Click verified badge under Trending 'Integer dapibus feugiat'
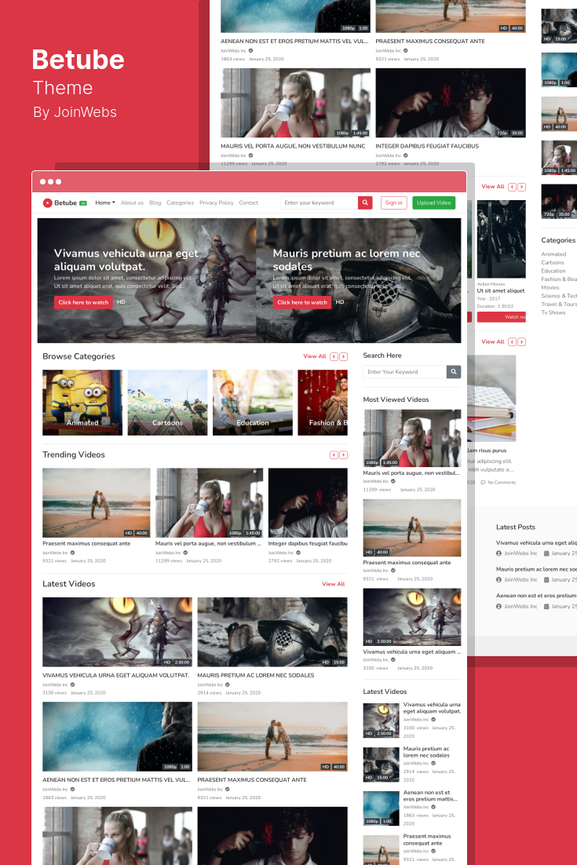577x865 pixels. pyautogui.click(x=298, y=553)
